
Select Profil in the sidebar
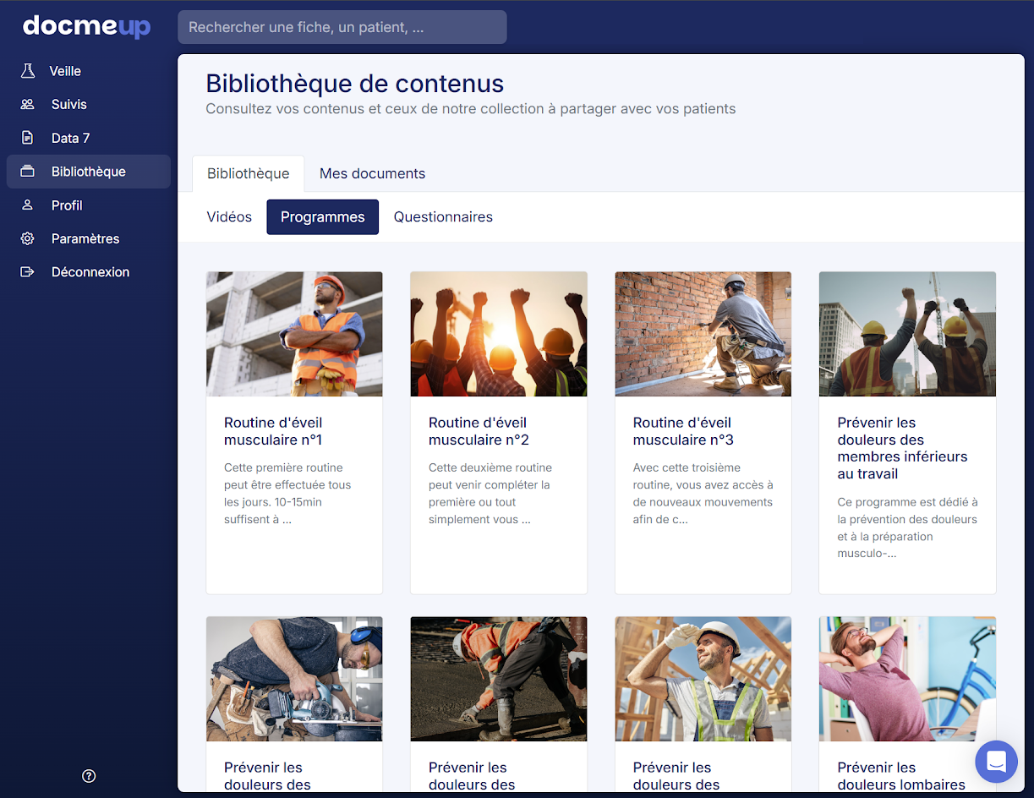89,205
